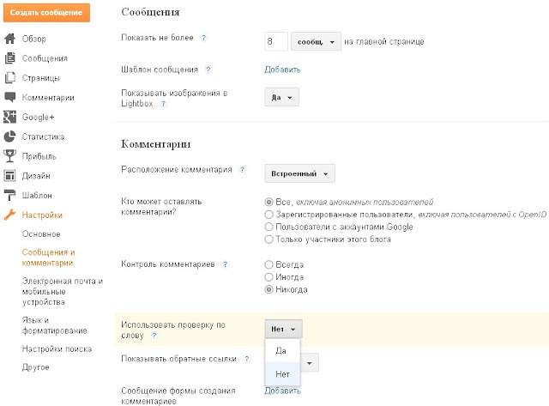This screenshot has height=406, width=549.
Task: Open Шаблон sidebar item
Action: click(x=37, y=196)
